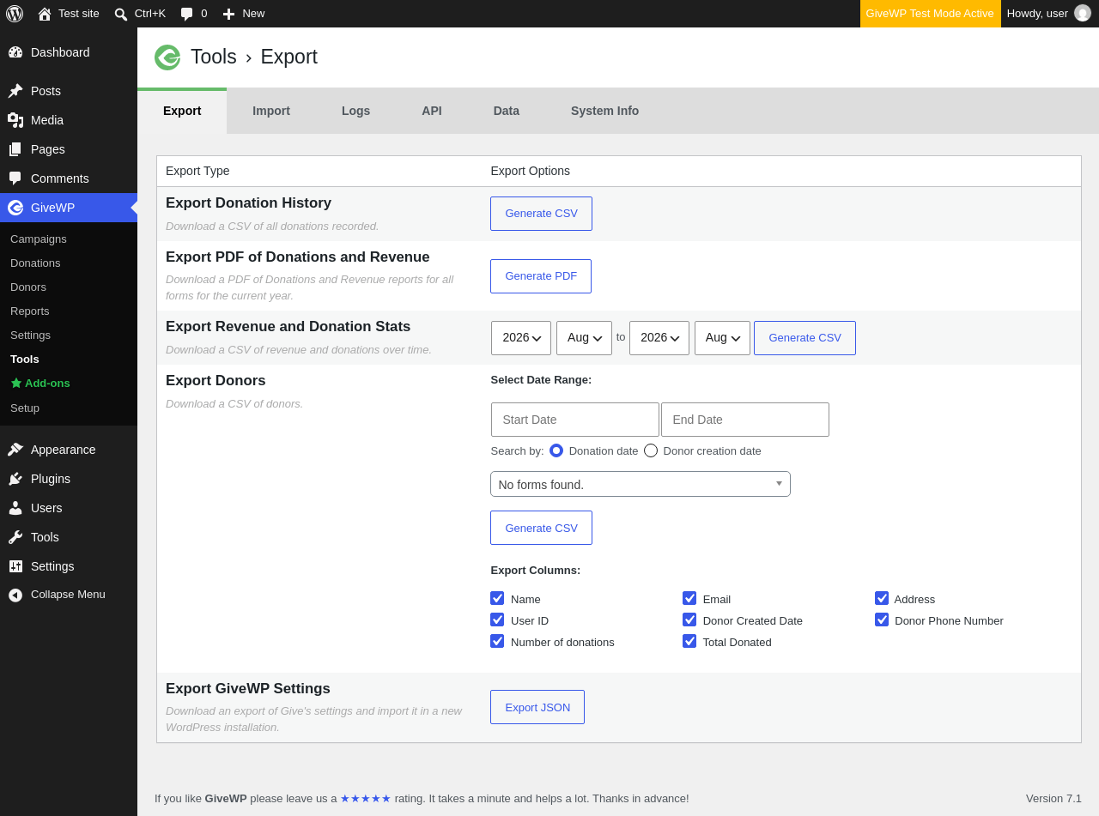Click the Settings sliders icon
The image size is (1099, 816).
click(x=15, y=566)
